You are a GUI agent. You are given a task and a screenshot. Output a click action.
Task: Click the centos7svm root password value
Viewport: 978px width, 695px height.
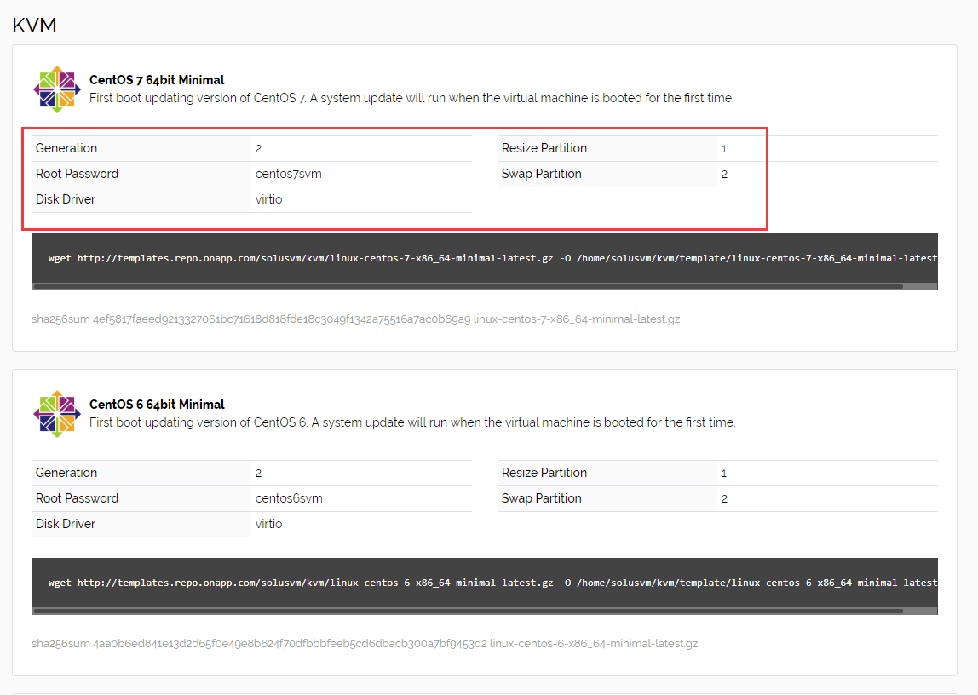pos(288,174)
